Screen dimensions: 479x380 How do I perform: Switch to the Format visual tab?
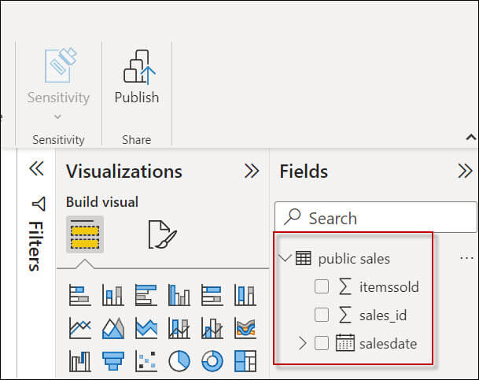point(162,234)
